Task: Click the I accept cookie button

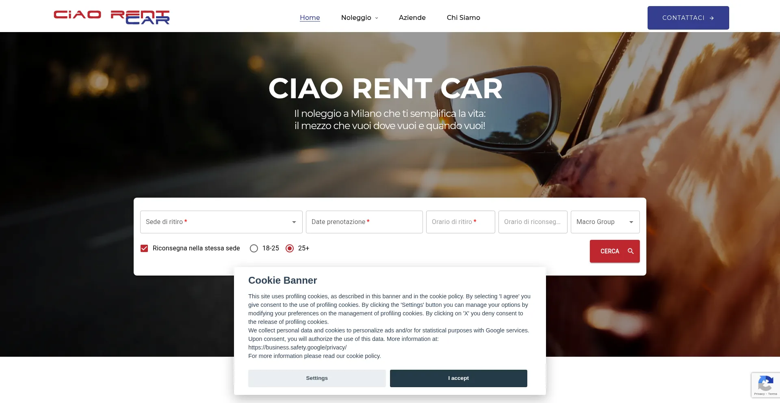Action: click(459, 378)
